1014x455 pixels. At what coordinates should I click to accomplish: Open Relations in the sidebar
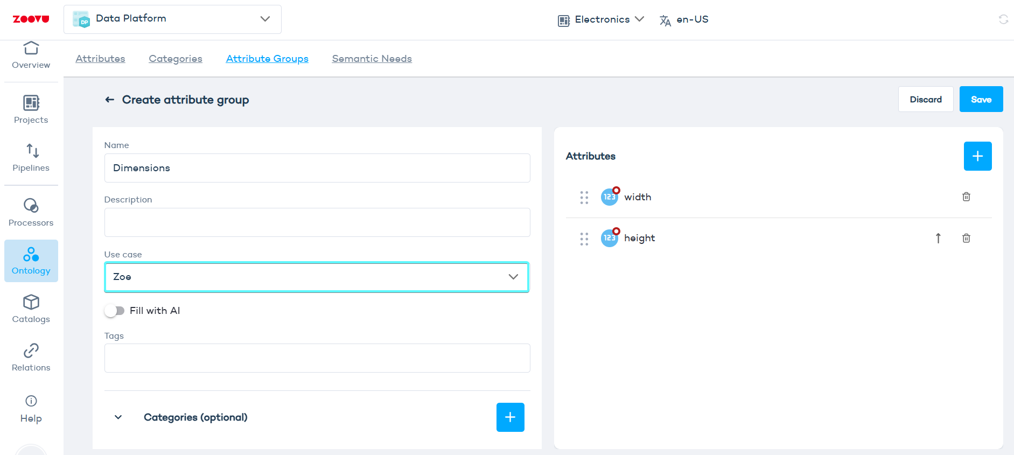(31, 357)
